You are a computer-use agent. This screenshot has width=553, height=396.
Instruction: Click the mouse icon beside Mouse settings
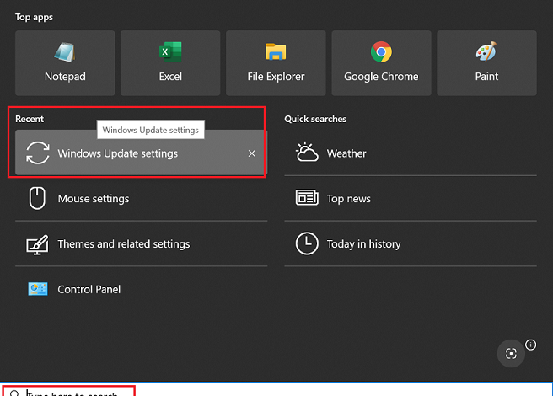[x=38, y=199]
